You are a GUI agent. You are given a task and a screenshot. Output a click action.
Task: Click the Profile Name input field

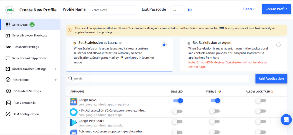113,10
